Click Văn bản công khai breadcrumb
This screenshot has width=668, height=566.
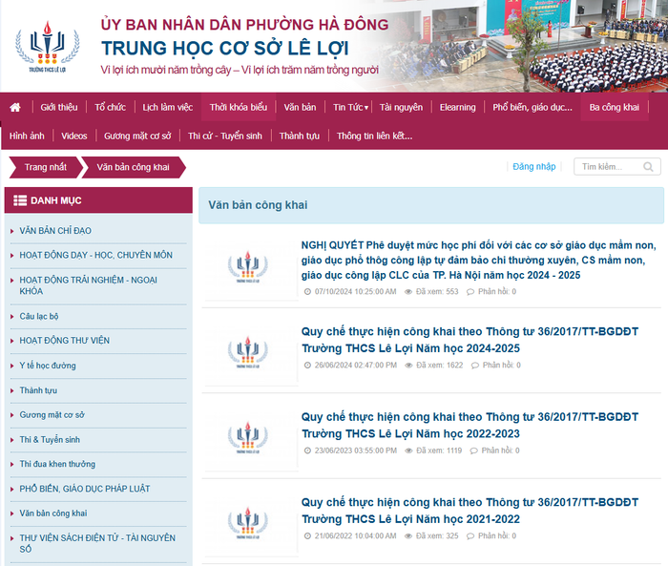point(133,167)
